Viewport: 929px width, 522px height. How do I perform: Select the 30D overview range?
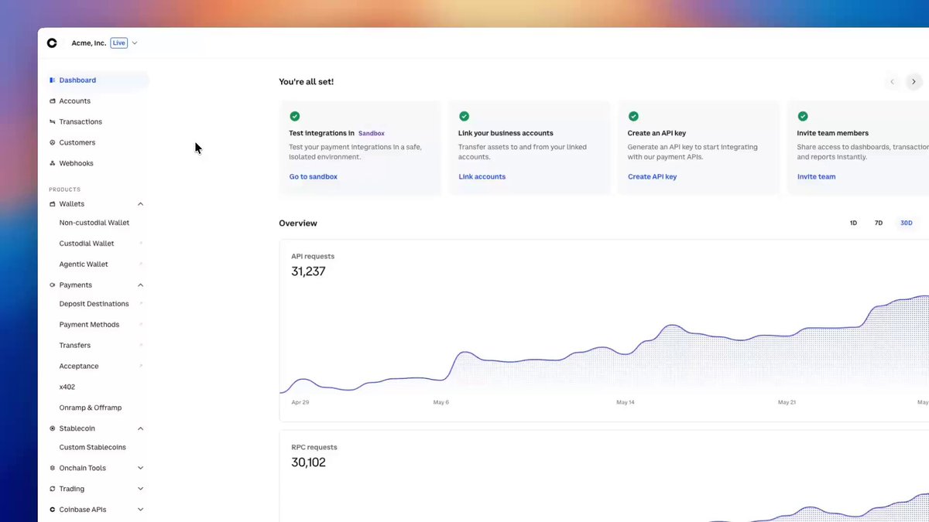pos(906,223)
